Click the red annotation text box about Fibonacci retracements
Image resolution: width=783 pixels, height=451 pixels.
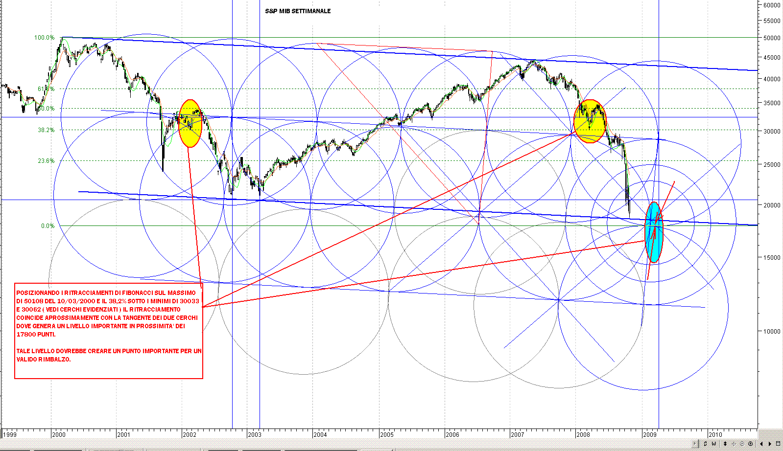[x=109, y=331]
